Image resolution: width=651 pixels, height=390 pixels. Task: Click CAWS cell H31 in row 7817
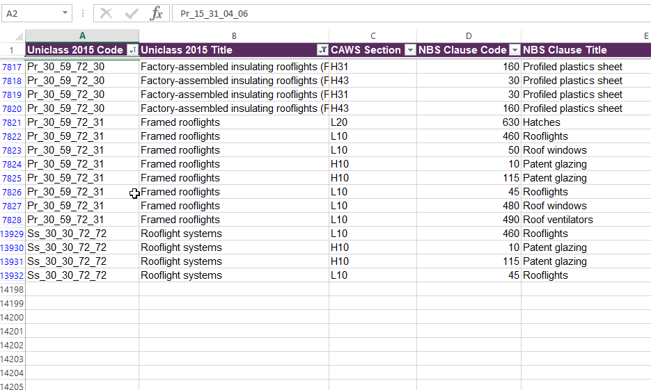[x=372, y=67]
